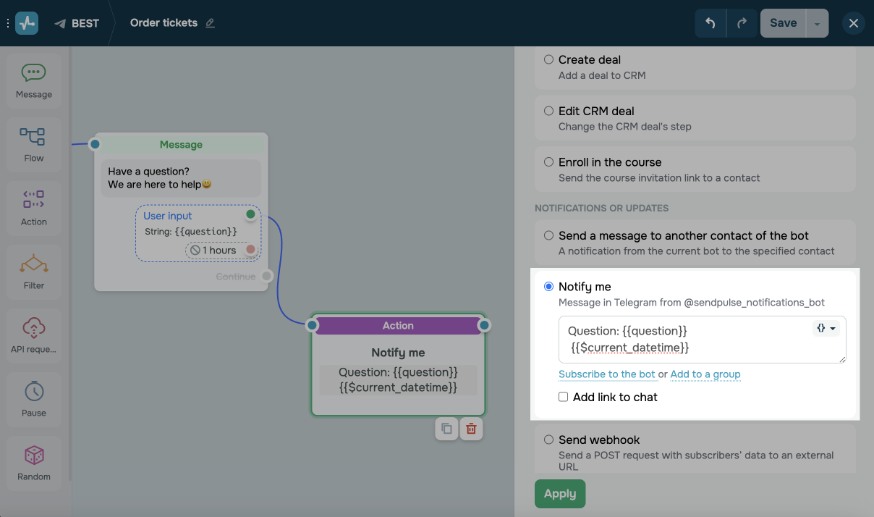Delete the Notify me action block
Image resolution: width=874 pixels, height=517 pixels.
pyautogui.click(x=471, y=429)
